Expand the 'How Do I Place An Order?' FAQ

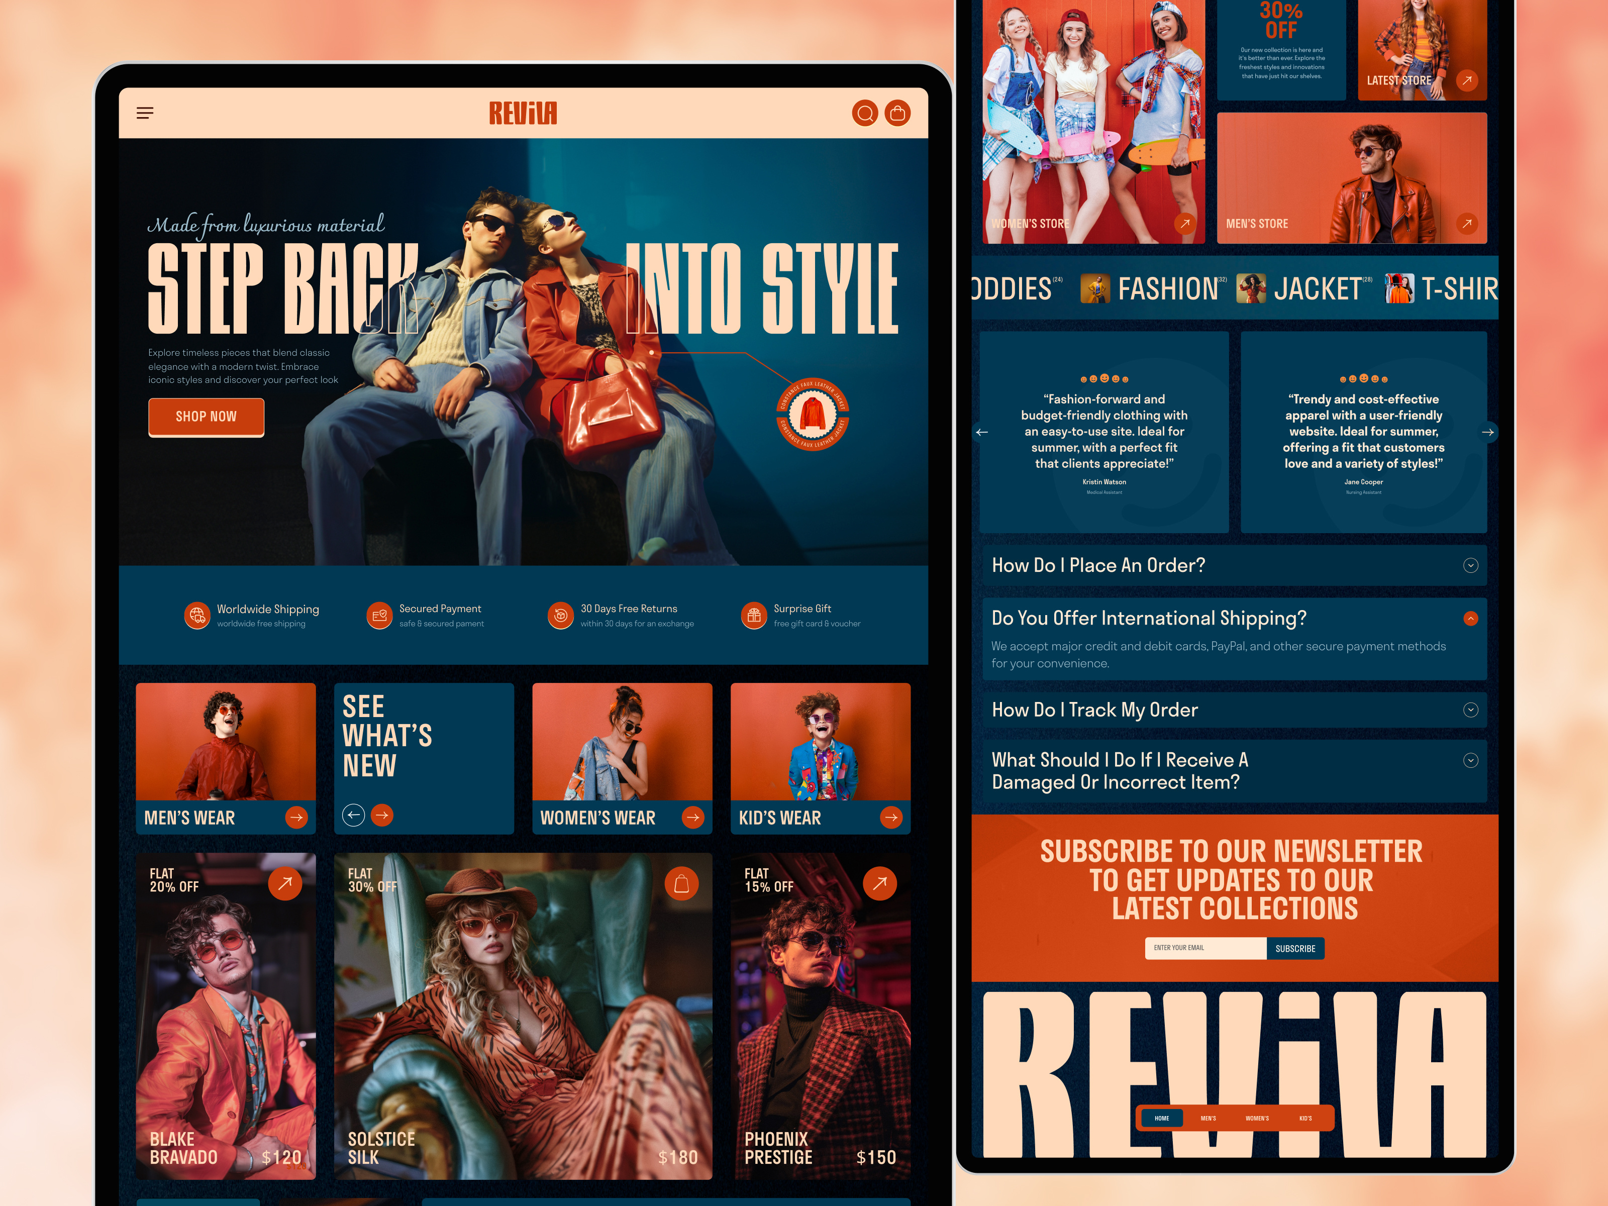tap(1471, 565)
